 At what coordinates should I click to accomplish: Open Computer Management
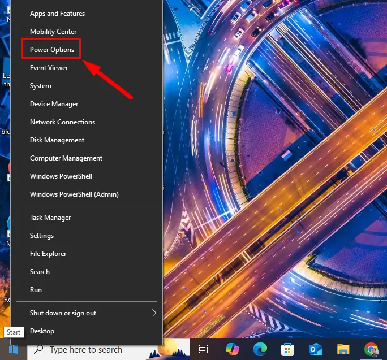click(x=87, y=158)
